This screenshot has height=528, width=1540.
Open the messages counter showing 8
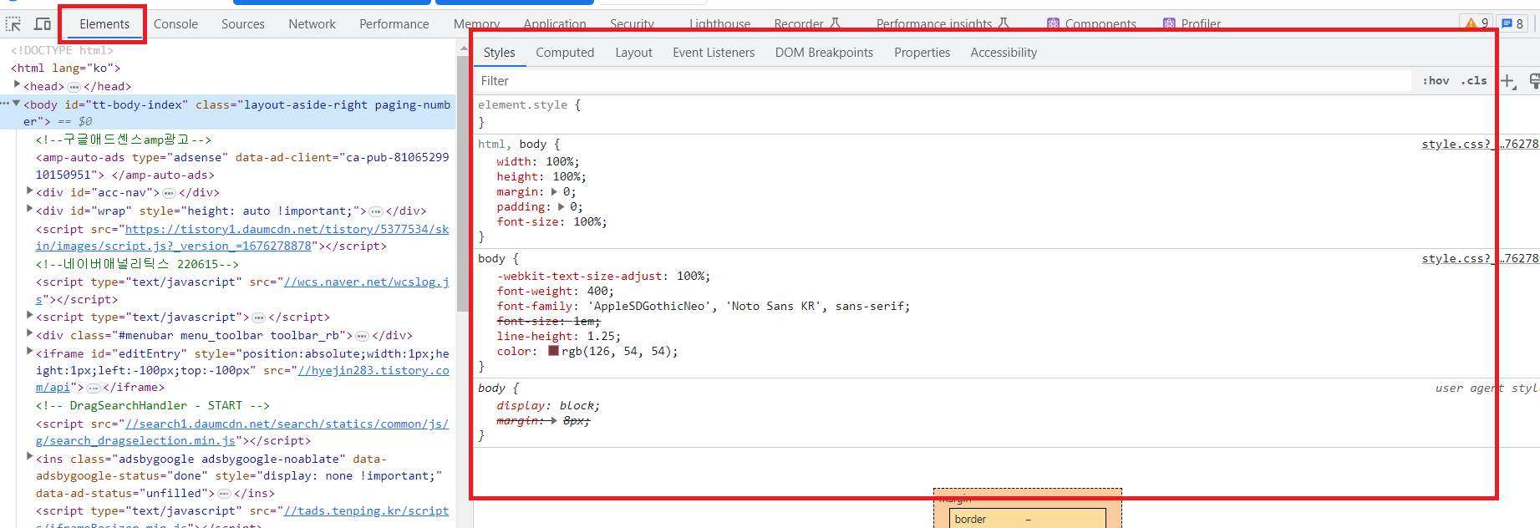pos(1512,23)
